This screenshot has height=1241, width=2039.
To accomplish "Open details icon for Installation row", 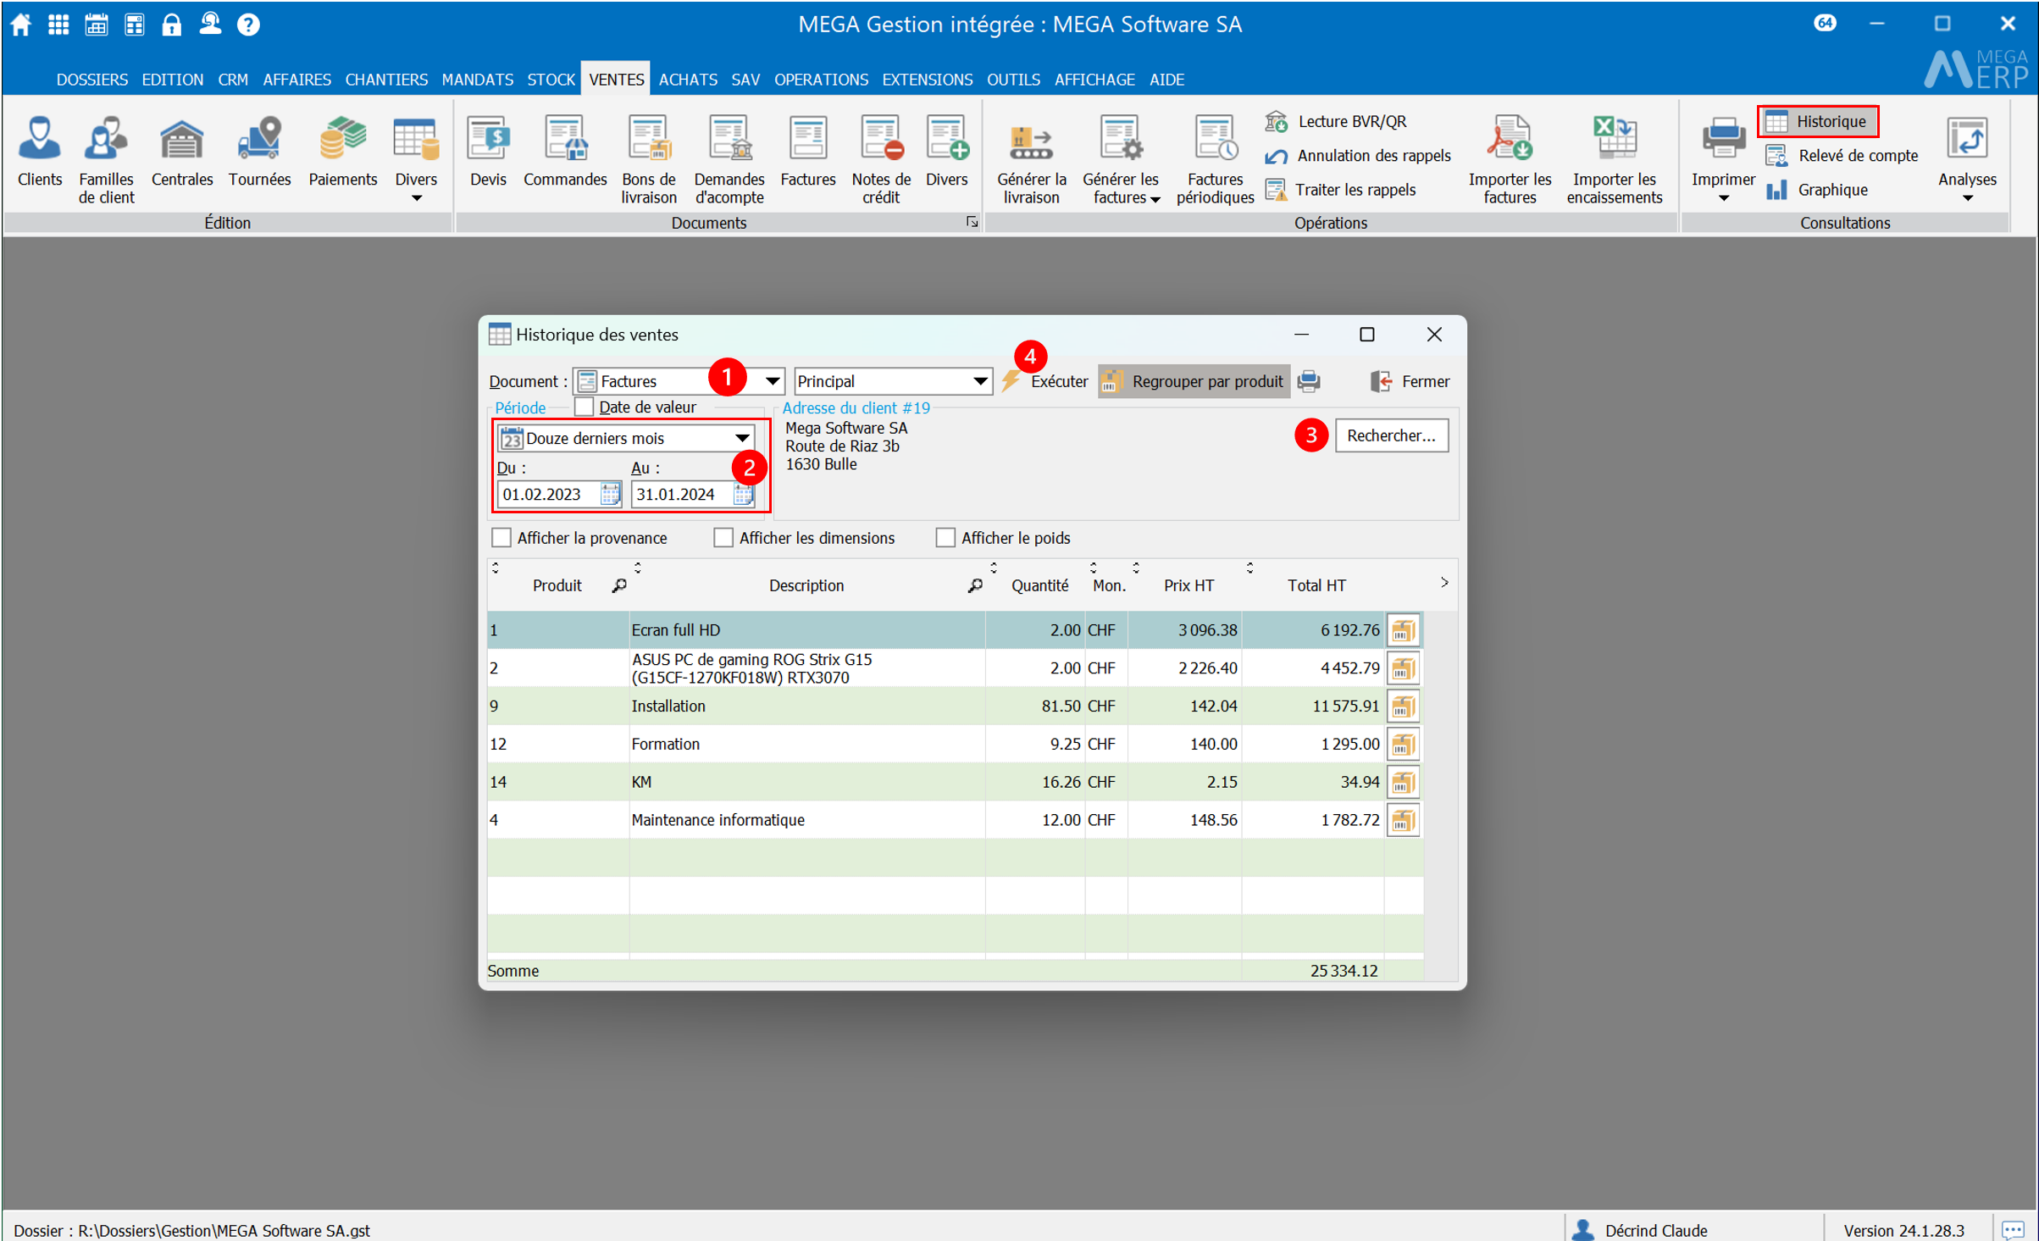I will point(1403,706).
